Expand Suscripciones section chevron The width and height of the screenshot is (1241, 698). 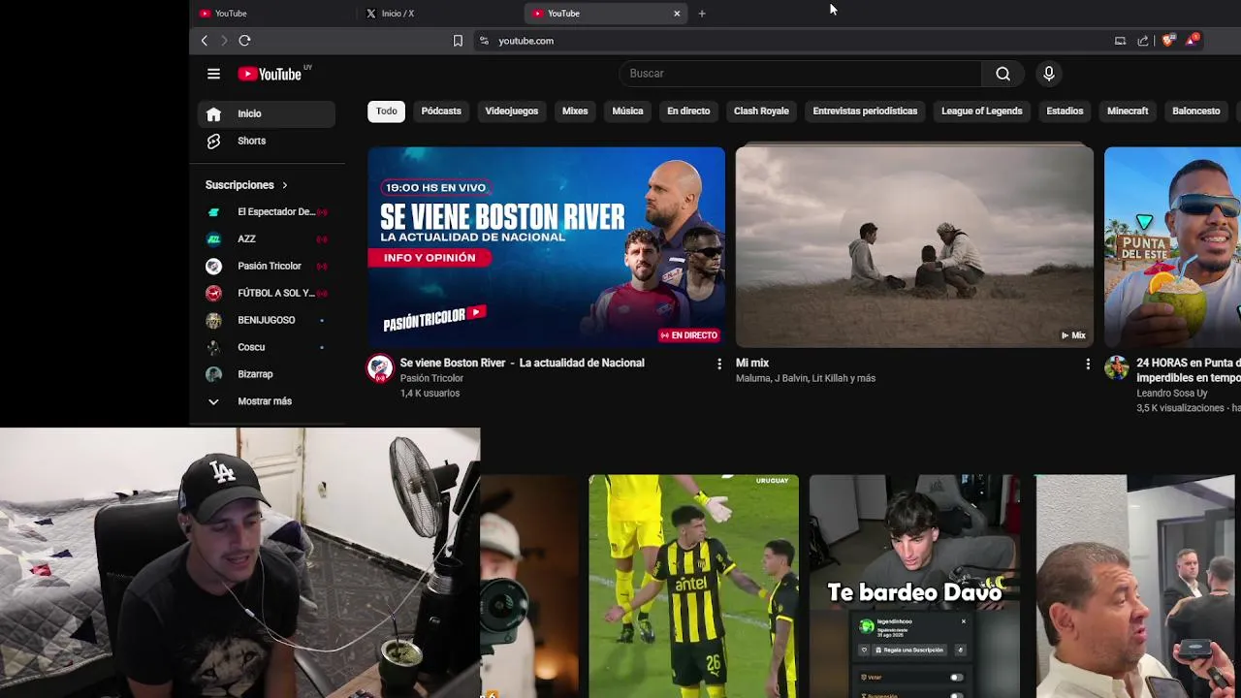coord(284,185)
